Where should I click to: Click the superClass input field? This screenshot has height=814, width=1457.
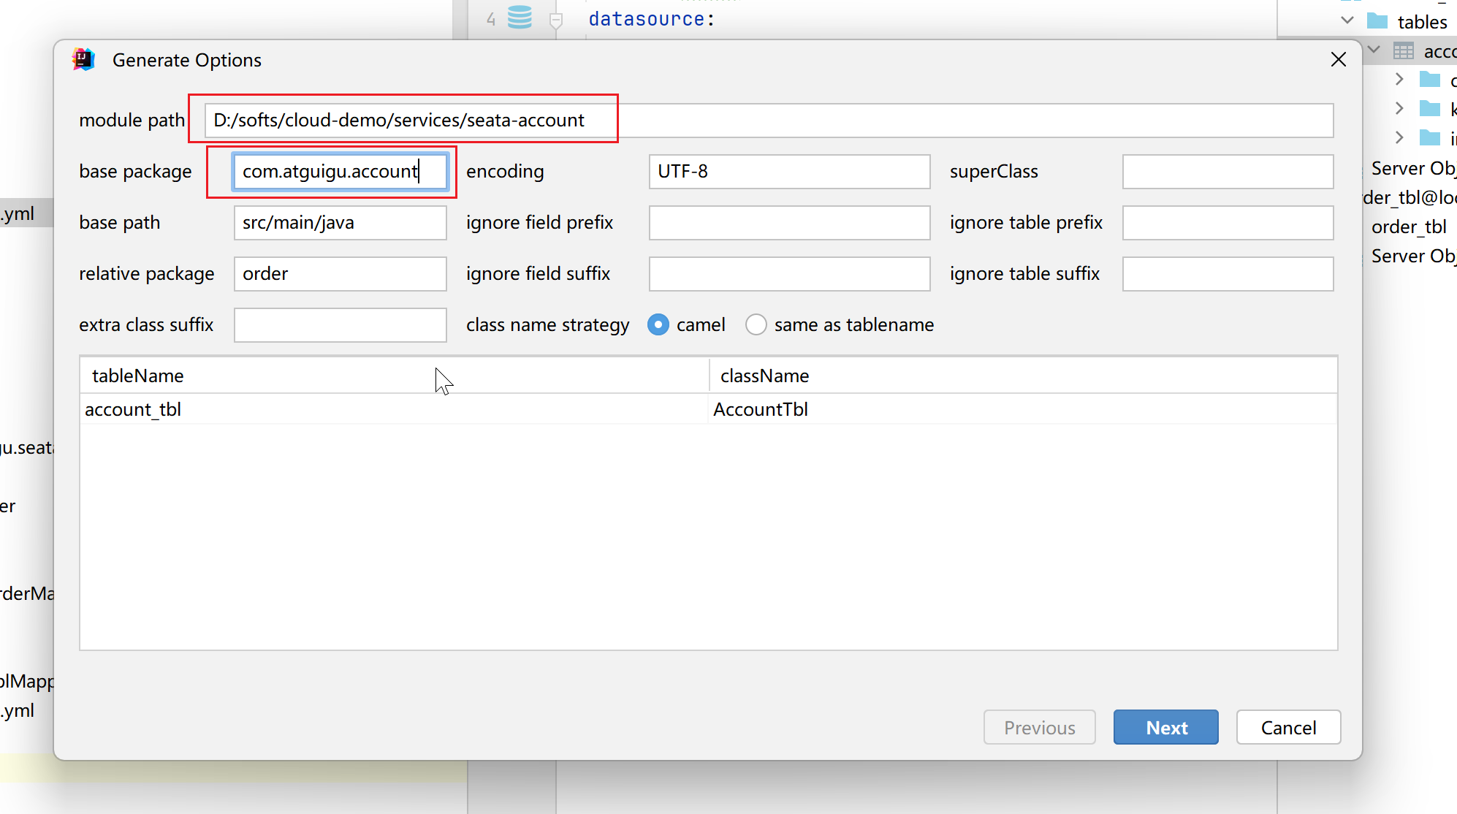[x=1228, y=172]
